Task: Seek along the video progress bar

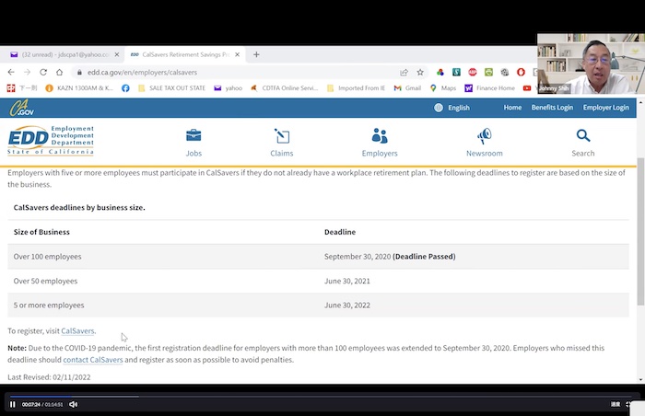Action: [x=321, y=397]
